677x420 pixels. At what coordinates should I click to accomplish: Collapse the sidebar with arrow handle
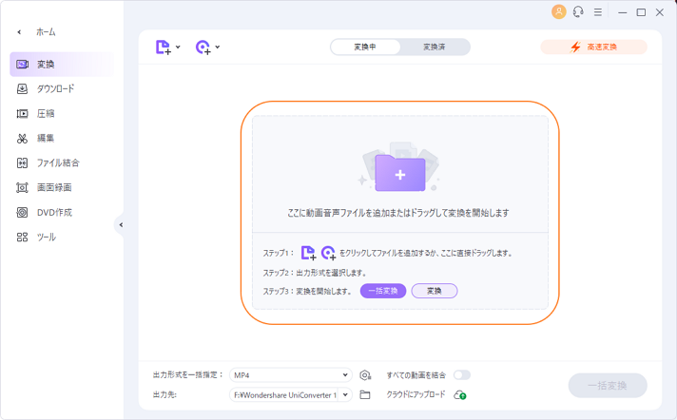point(121,224)
